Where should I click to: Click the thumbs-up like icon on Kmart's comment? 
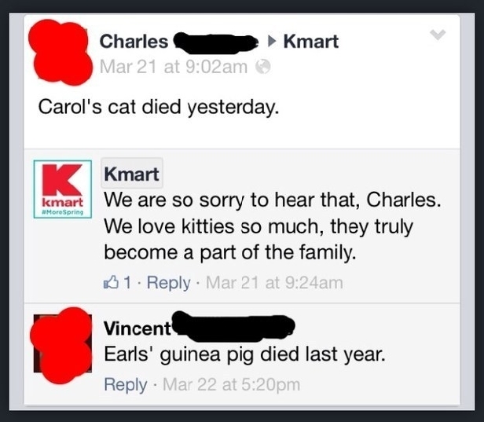pyautogui.click(x=111, y=283)
